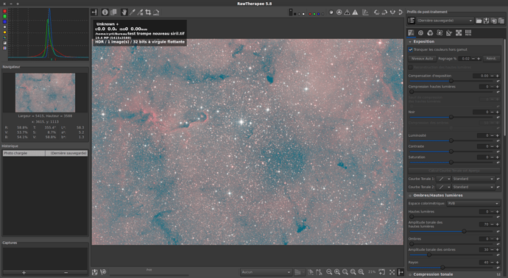
Task: Select the Hand navigation tool
Action: [124, 13]
